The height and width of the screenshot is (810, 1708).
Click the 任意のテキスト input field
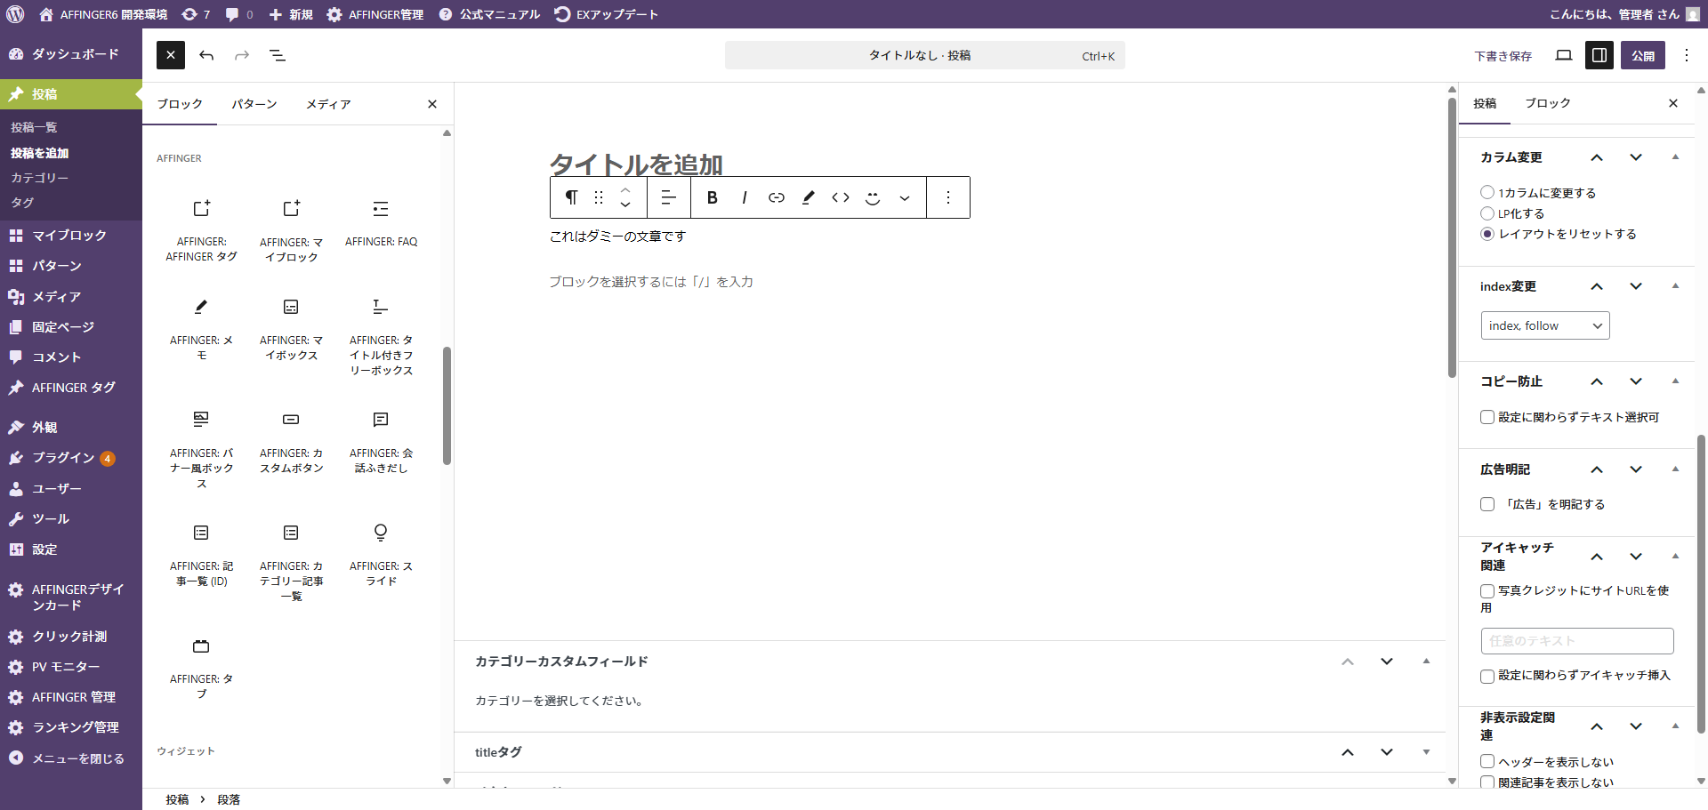tap(1577, 641)
